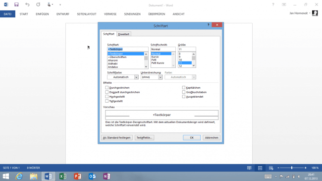Viewport: 322px width, 181px height.
Task: Switch to the EINFÜGEN ribbon tab
Action: coord(42,14)
